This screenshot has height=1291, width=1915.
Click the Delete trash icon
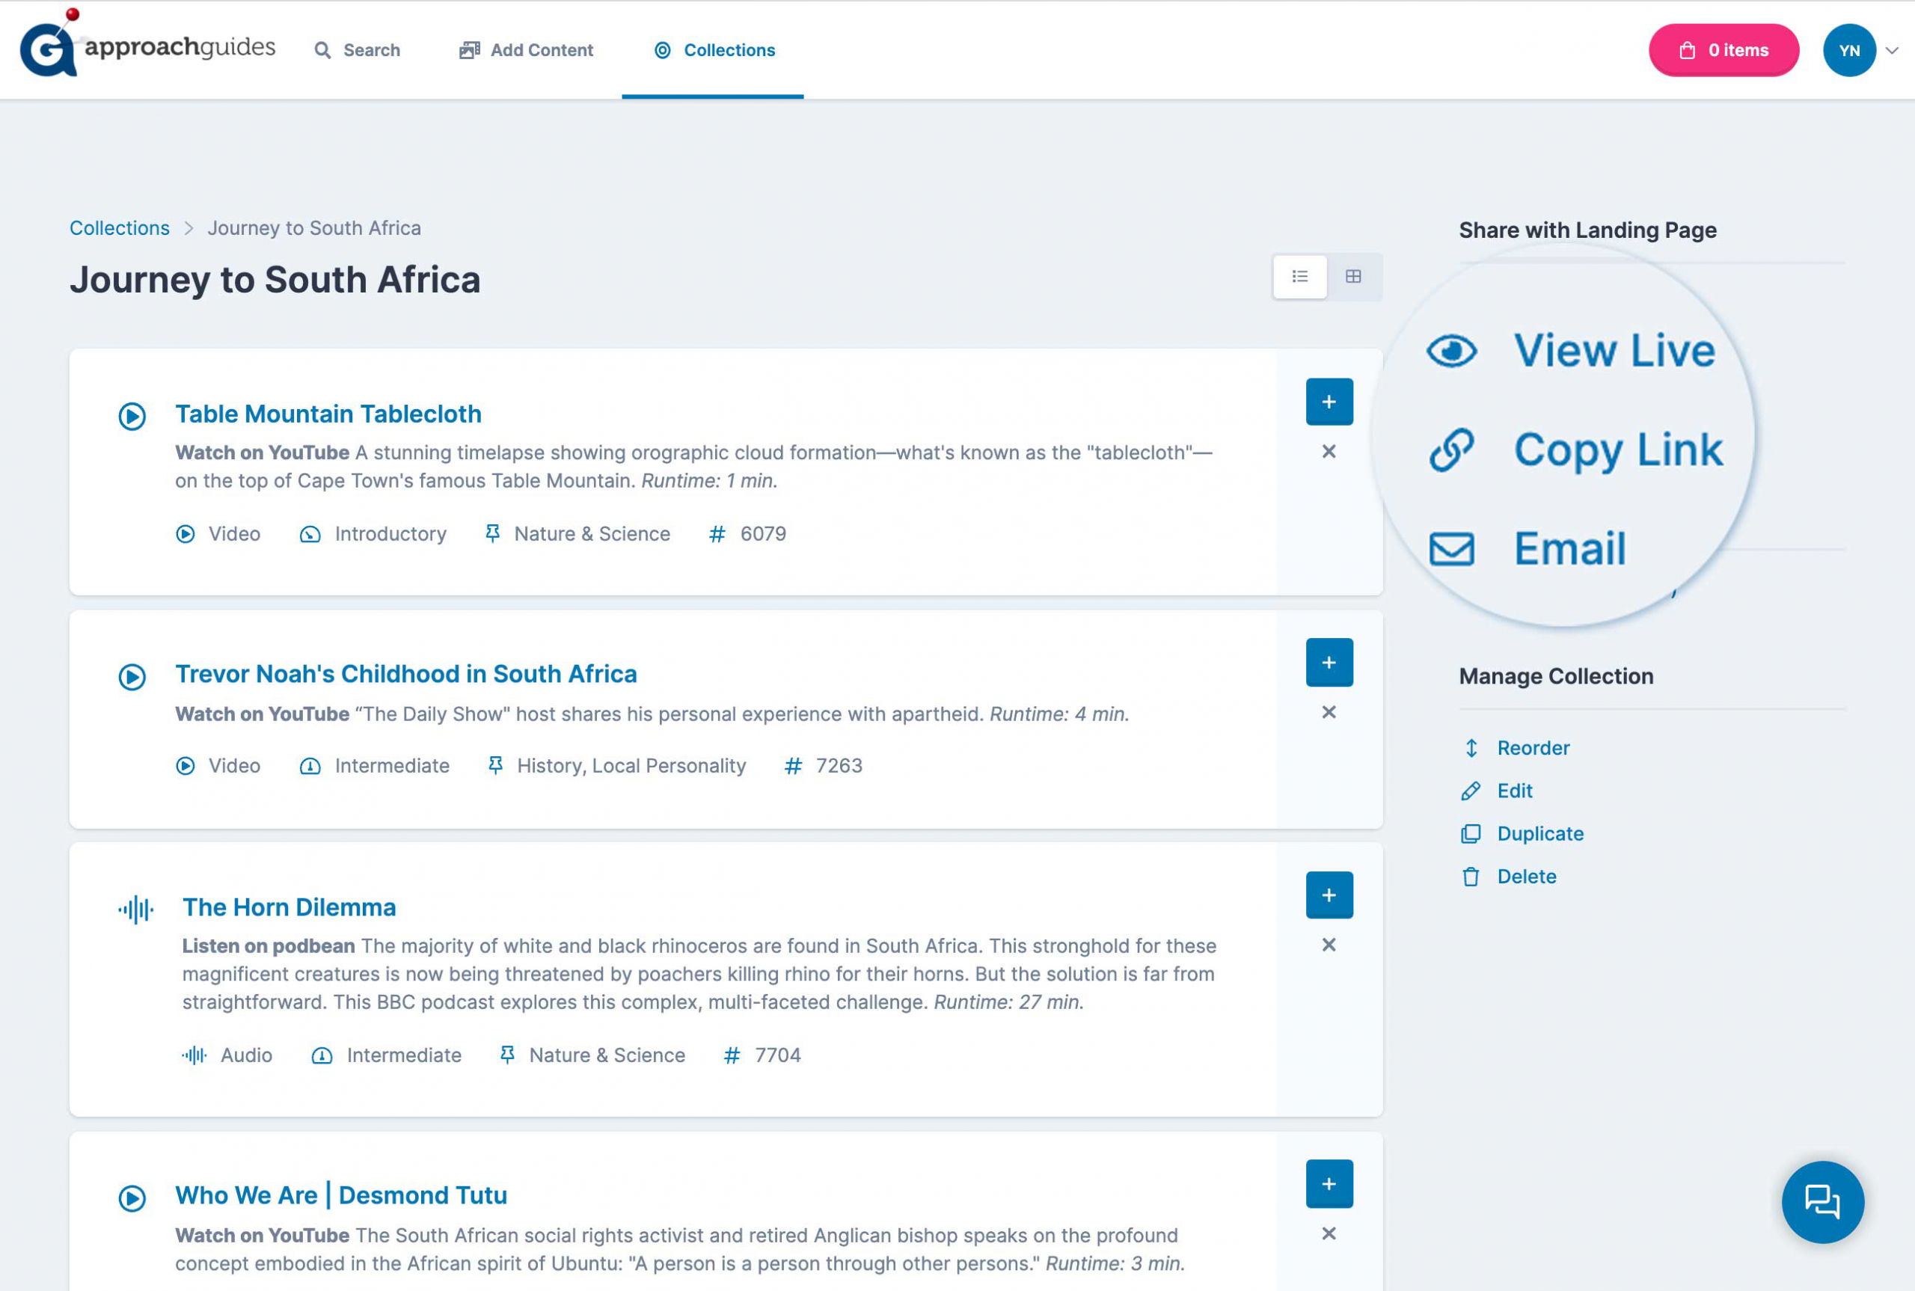coord(1471,877)
